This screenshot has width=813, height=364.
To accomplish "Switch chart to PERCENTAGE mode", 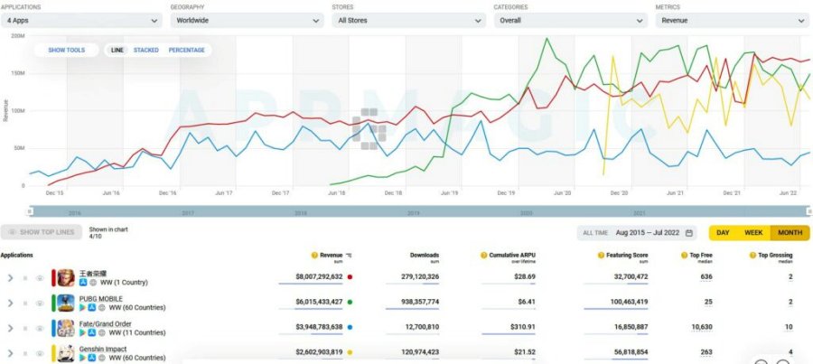I will coord(187,51).
